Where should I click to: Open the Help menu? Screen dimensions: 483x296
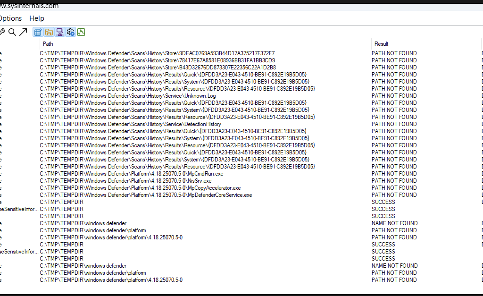pos(37,18)
